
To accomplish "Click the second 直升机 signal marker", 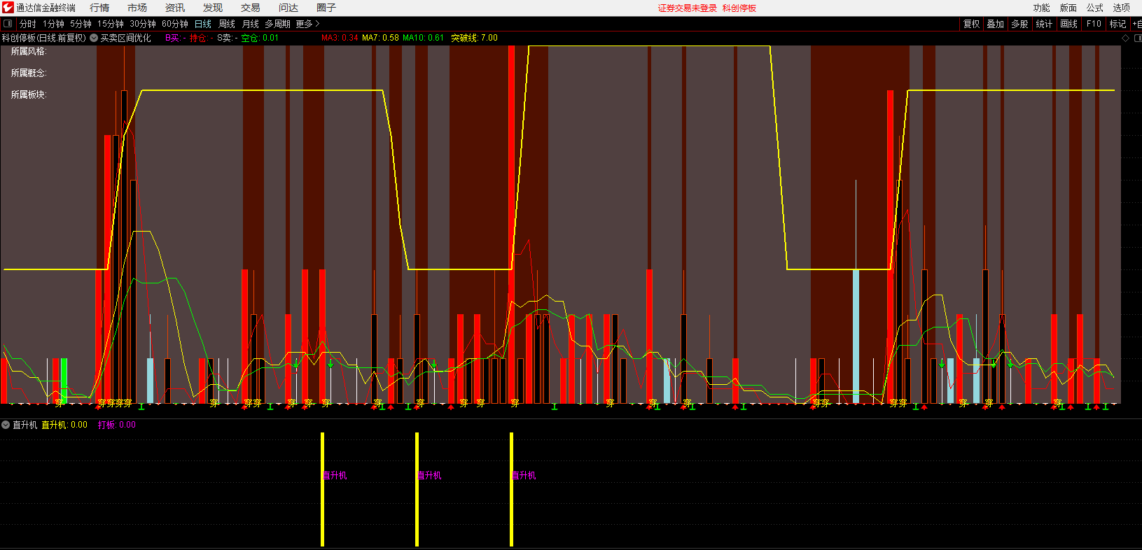I will [x=417, y=489].
